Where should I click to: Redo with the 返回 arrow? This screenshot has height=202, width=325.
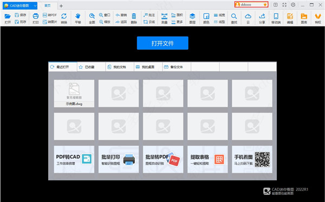tap(121, 22)
